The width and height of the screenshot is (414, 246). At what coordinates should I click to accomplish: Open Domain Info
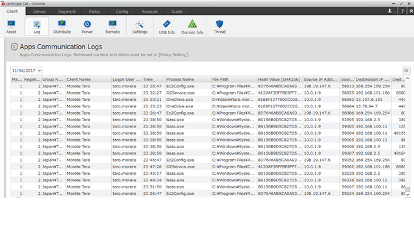(192, 27)
